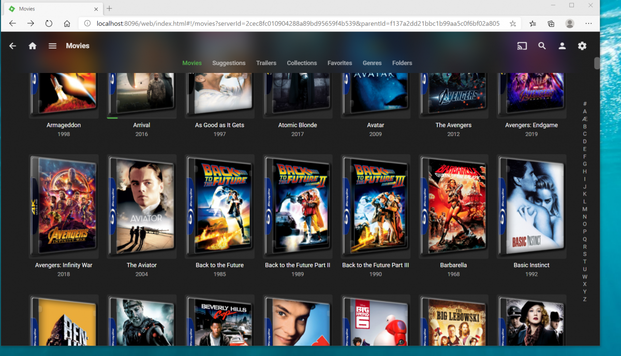Click the Atomic Blonde title
621x356 pixels.
pyautogui.click(x=298, y=125)
